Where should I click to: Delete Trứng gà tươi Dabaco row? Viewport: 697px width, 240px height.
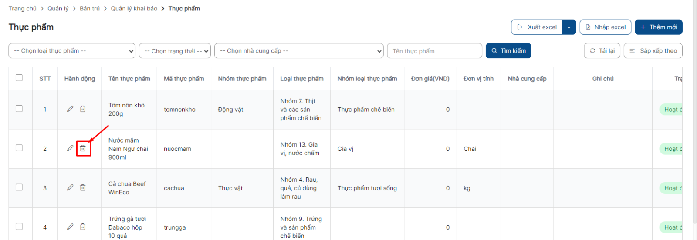tap(83, 227)
